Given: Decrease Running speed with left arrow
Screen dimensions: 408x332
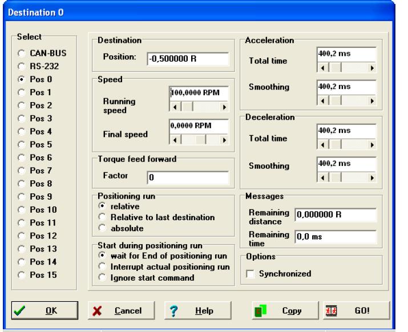Looking at the screenshot, I should coord(175,107).
